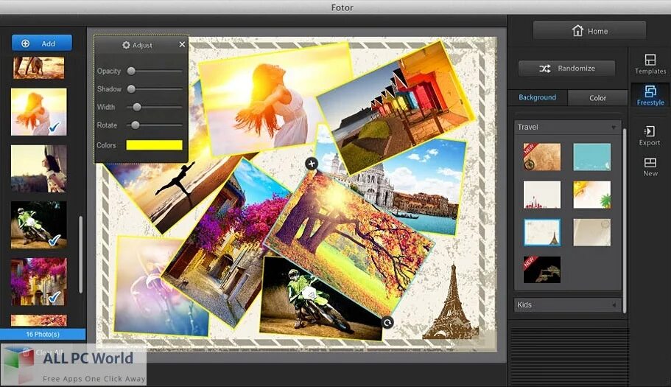Choose the old map compass background
The width and height of the screenshot is (671, 387).
(x=542, y=157)
